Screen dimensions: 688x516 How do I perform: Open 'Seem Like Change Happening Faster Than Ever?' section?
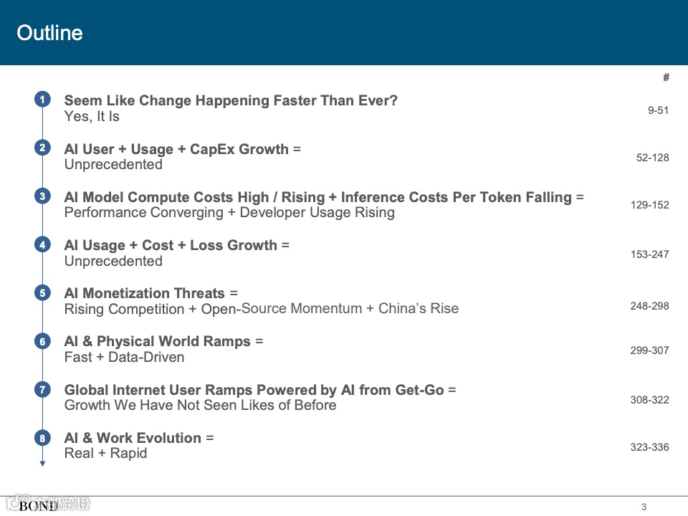tap(231, 100)
